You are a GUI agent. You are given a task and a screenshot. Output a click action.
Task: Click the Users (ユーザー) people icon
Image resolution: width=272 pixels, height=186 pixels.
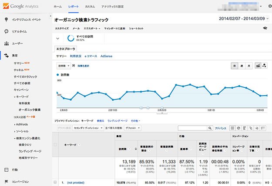point(7,43)
